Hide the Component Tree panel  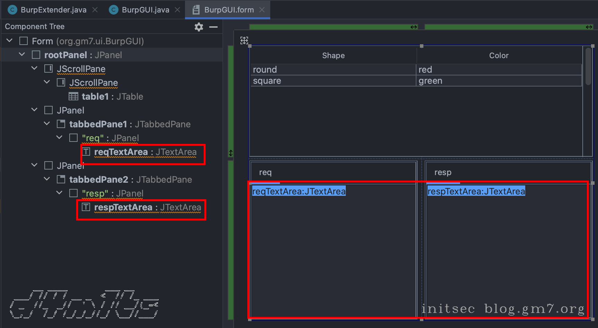point(213,27)
